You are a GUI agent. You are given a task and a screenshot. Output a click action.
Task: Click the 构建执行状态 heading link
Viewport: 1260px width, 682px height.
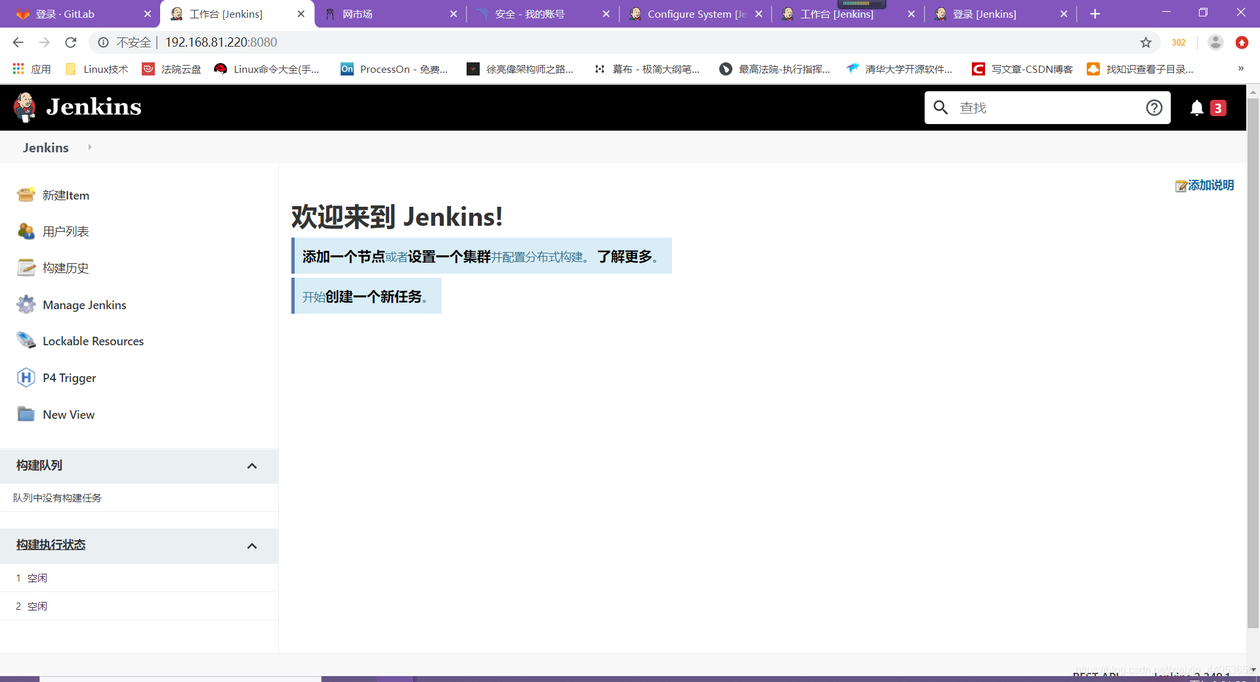51,545
